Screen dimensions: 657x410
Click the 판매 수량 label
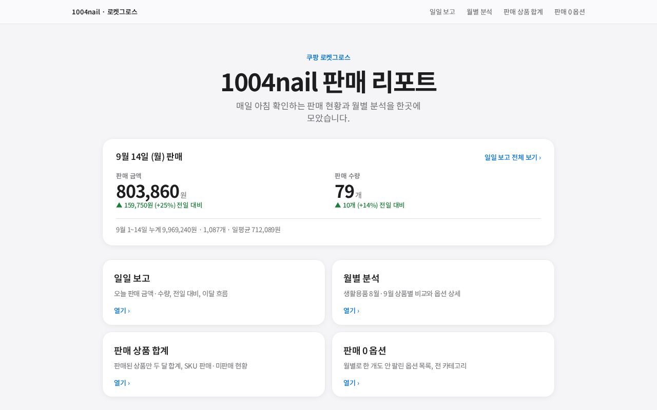347,176
